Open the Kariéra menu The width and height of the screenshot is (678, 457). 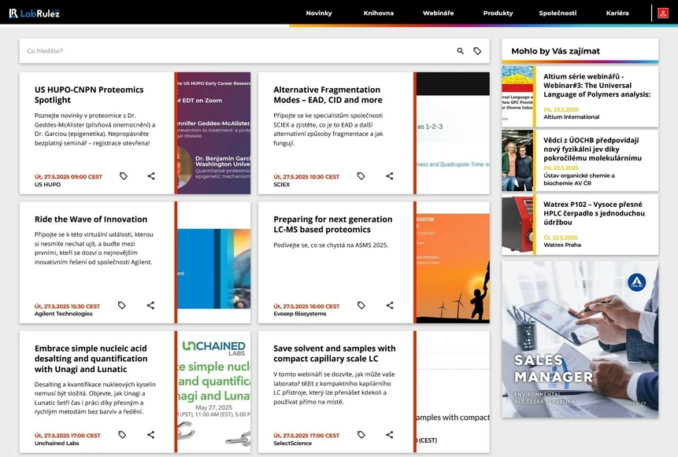point(617,13)
